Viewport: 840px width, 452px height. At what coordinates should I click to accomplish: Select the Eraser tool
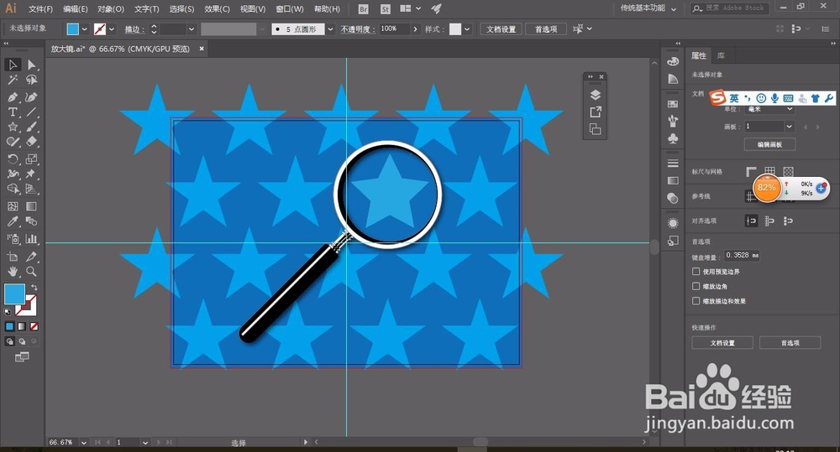click(x=32, y=142)
